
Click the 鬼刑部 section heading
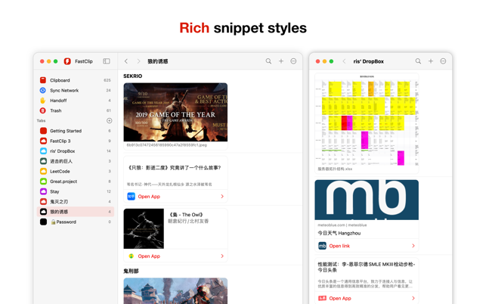(x=131, y=271)
